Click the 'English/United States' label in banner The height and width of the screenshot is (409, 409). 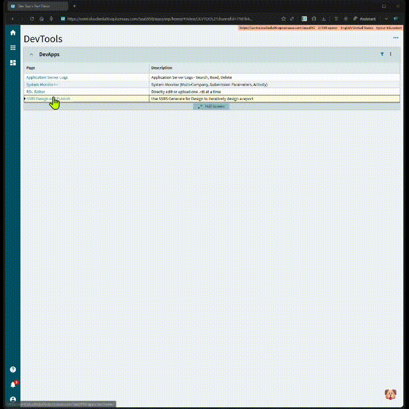point(357,28)
